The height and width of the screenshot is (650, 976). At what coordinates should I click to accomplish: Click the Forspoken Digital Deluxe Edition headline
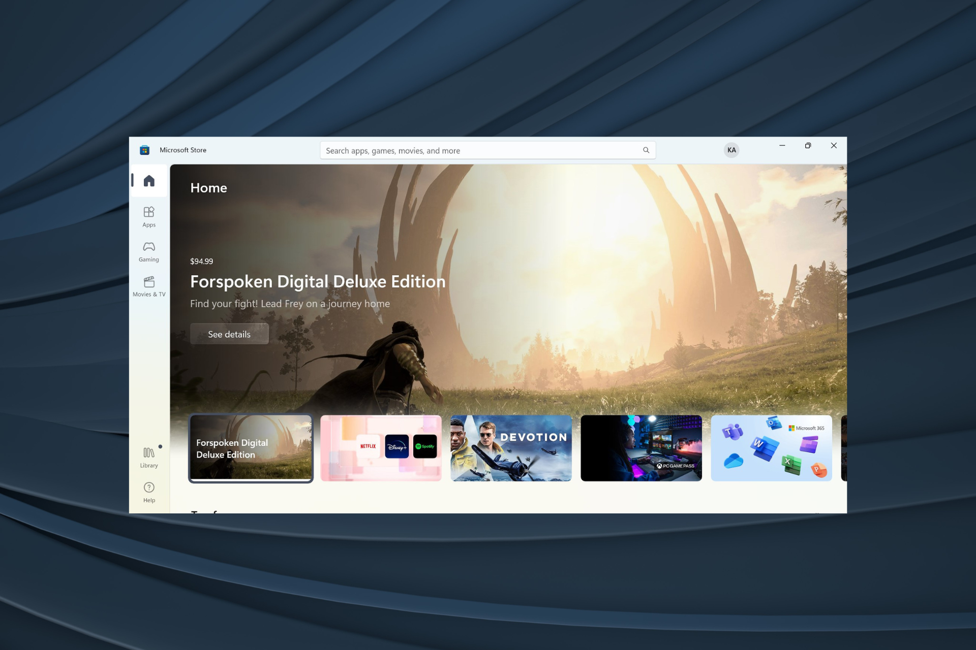[x=318, y=282]
